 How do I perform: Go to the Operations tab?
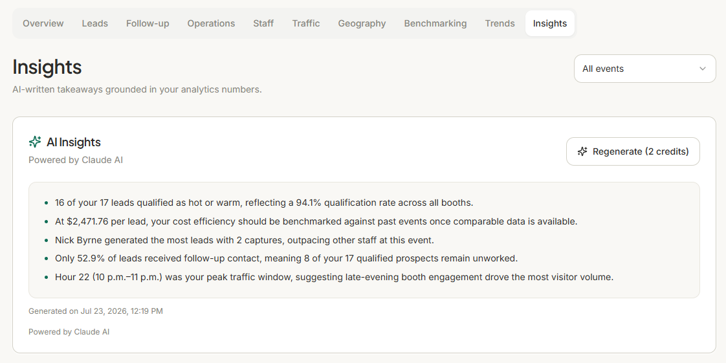click(x=211, y=23)
